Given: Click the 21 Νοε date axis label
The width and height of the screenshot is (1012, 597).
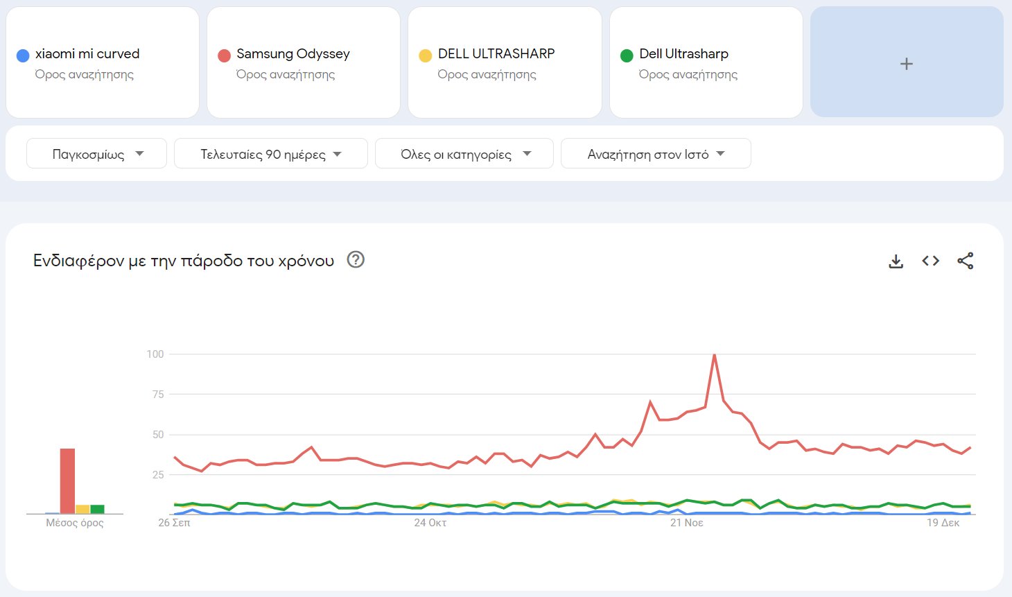Looking at the screenshot, I should pos(686,523).
